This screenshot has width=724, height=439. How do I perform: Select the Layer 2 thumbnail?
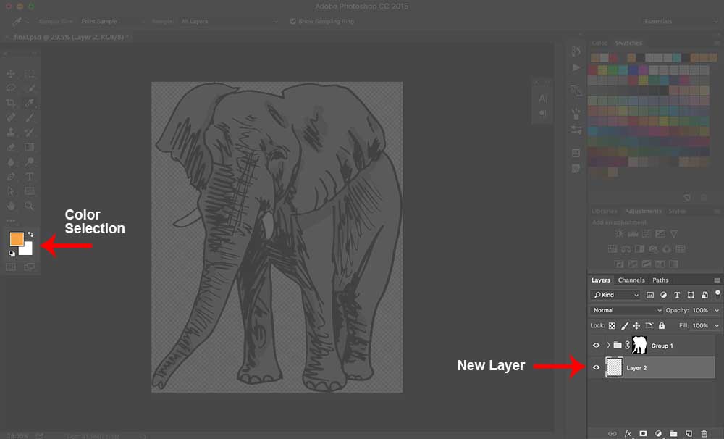coord(614,368)
